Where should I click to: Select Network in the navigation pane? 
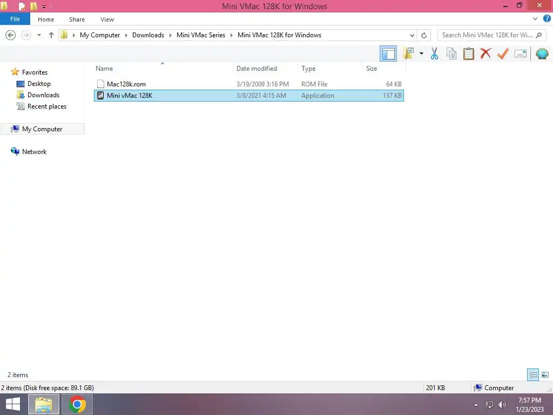[x=34, y=151]
